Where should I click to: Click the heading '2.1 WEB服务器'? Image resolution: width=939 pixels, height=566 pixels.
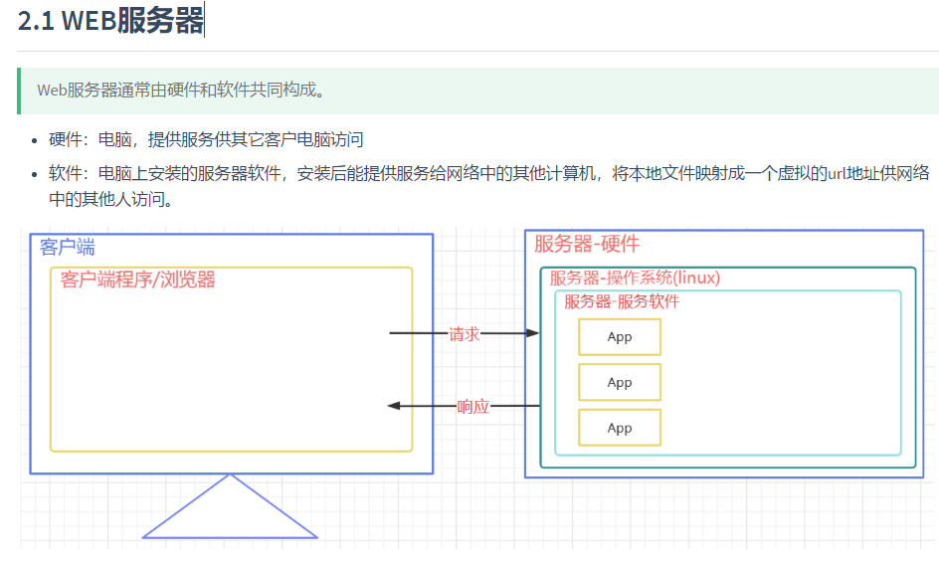110,20
